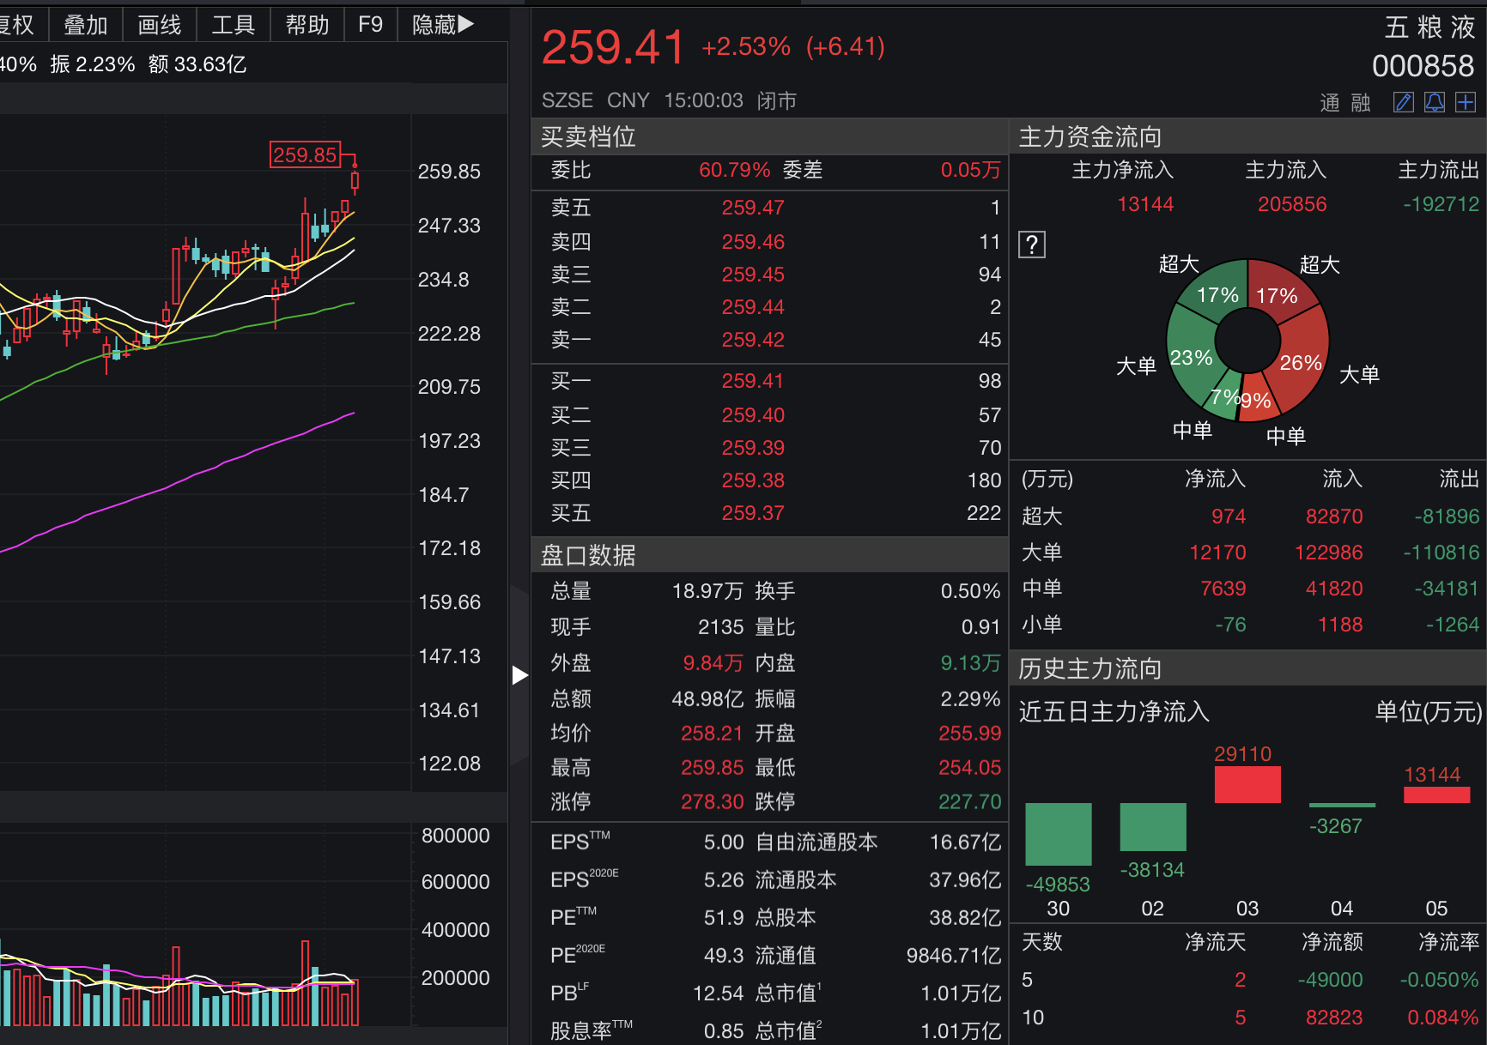Click the PE TTM value 51.9
Viewport: 1487px width, 1045px height.
724,918
